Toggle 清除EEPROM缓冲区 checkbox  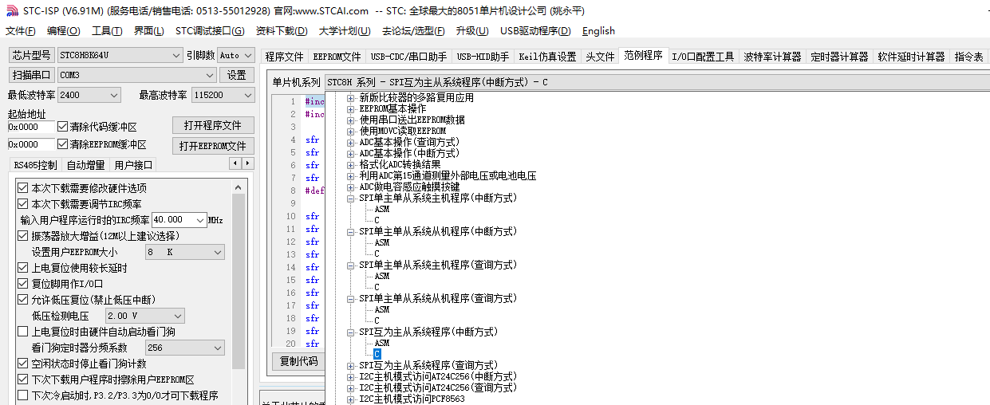pos(63,144)
